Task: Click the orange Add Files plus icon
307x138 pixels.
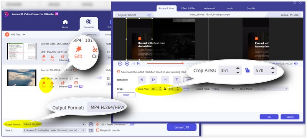Action: pos(7,34)
